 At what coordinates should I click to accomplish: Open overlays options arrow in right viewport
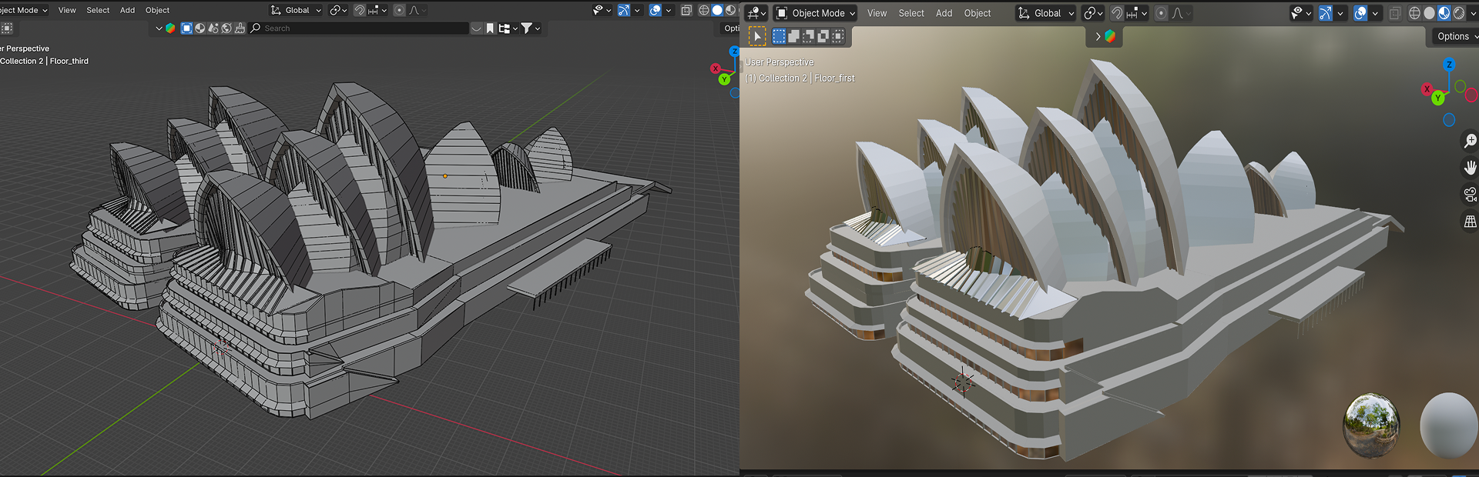pyautogui.click(x=1375, y=13)
